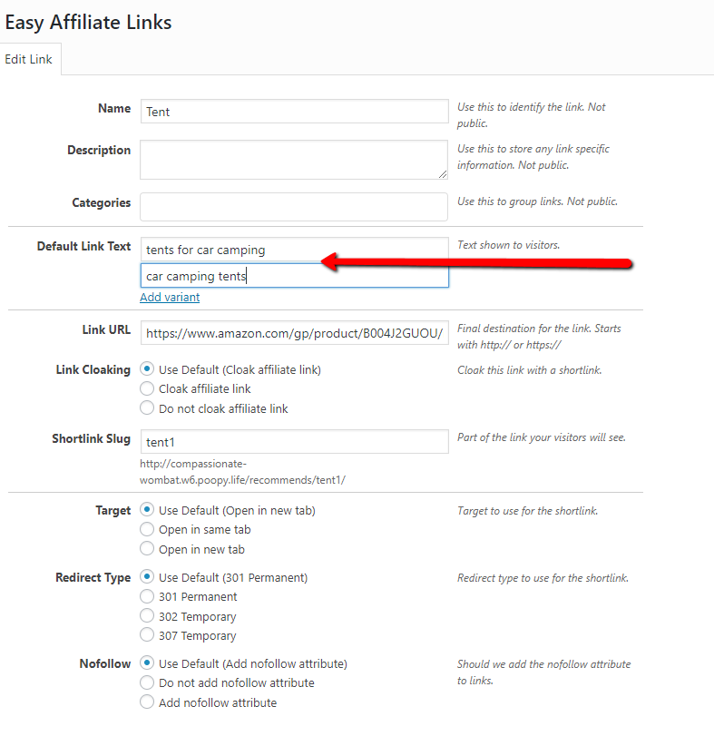
Task: Select the "301 Permanent" redirect type
Action: point(145,596)
